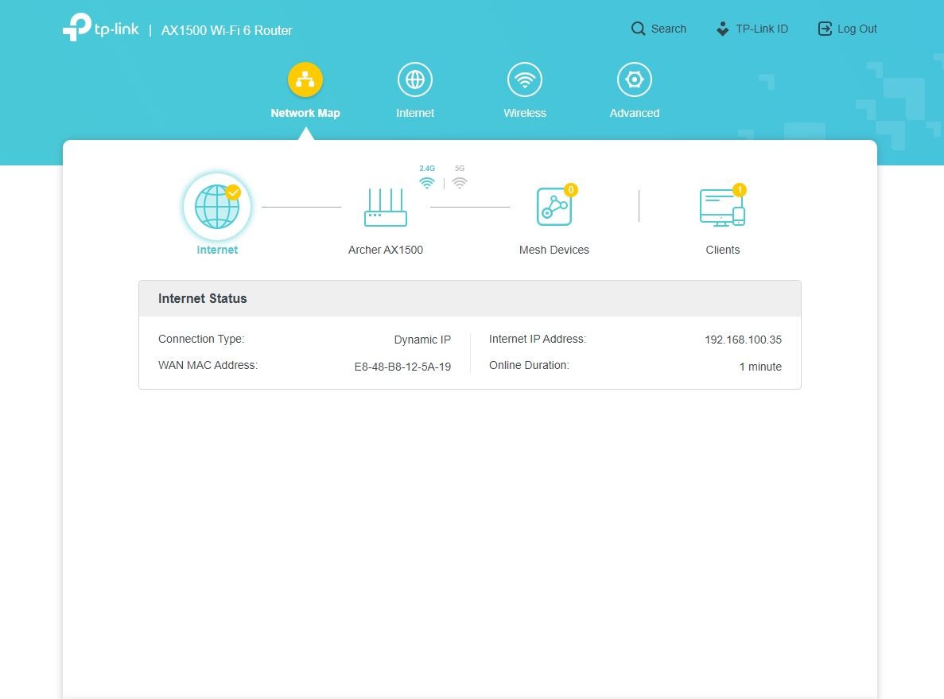944x699 pixels.
Task: Click the tp-link logo
Action: (100, 28)
